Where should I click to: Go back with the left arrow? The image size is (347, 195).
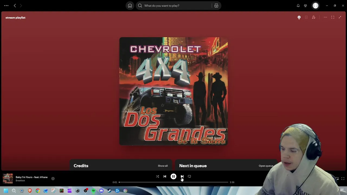(x=15, y=5)
